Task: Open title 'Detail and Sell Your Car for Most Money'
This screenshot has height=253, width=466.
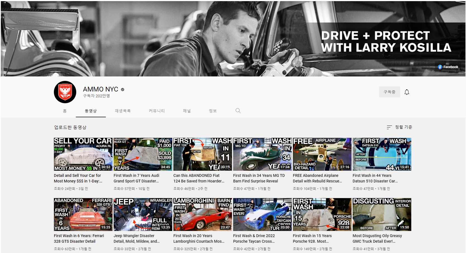Action: tap(78, 178)
